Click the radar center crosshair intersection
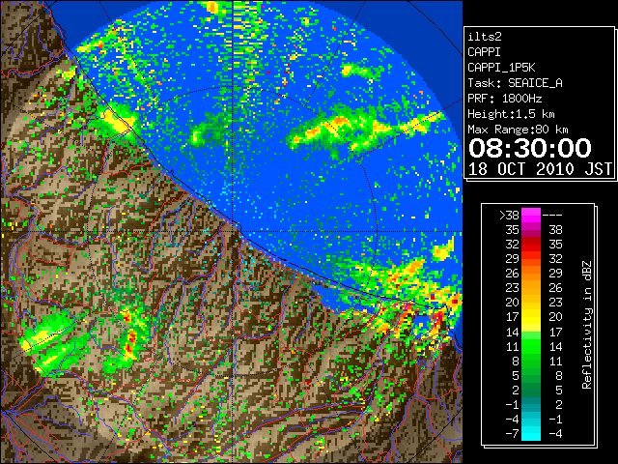 233,231
